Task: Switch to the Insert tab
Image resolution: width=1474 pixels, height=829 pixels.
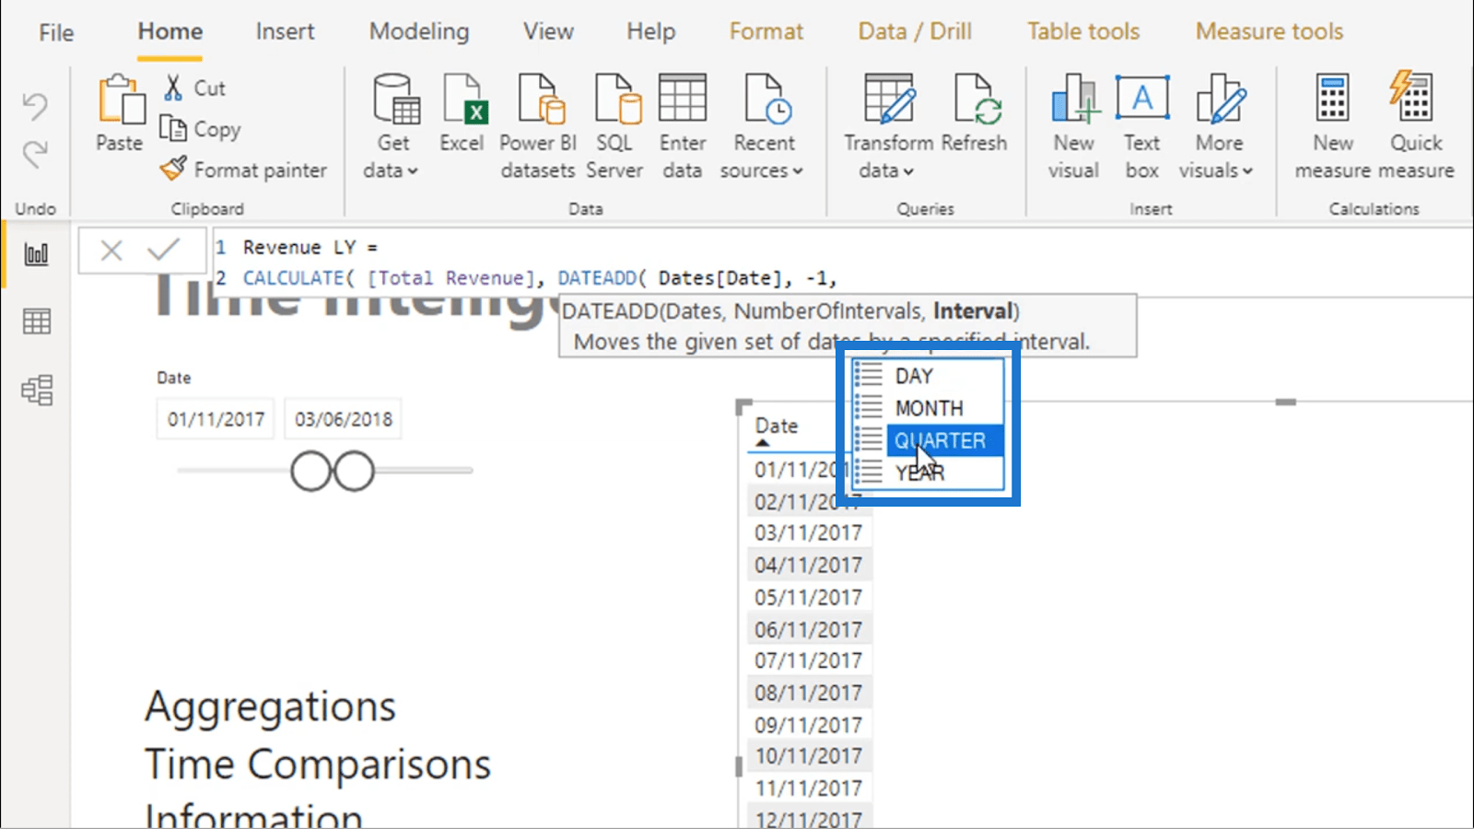Action: pos(286,31)
